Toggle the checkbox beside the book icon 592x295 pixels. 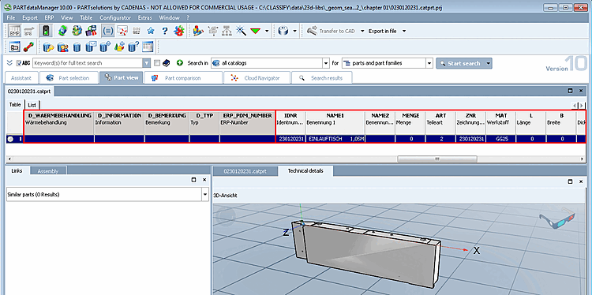[x=157, y=63]
